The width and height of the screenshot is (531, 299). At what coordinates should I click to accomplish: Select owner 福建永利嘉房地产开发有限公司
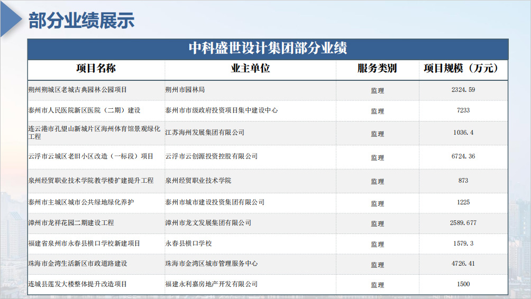pyautogui.click(x=212, y=284)
